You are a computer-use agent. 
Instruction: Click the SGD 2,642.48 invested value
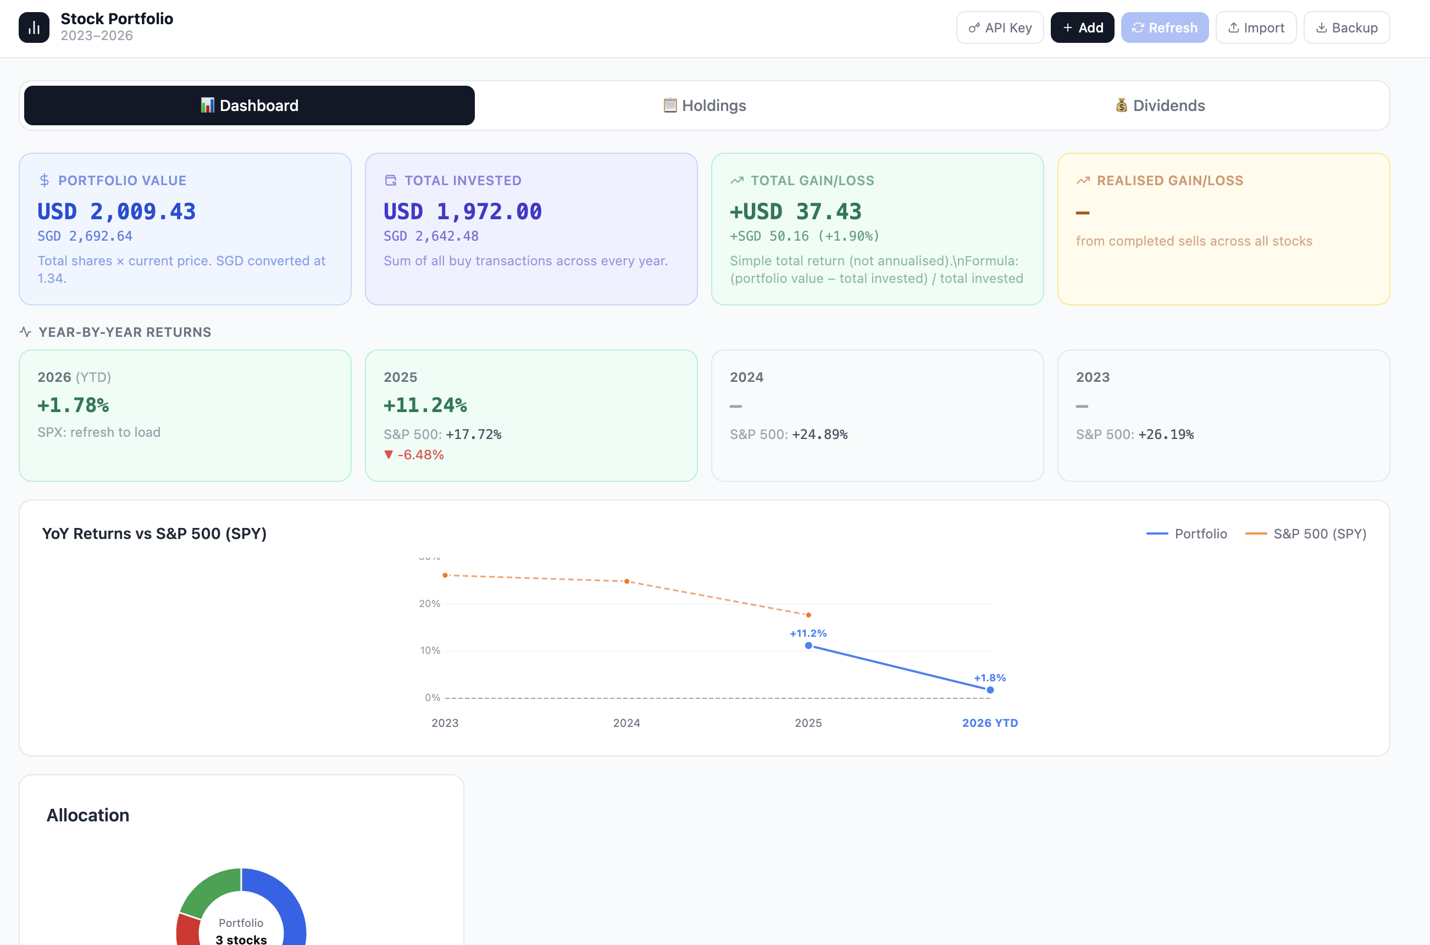click(431, 236)
